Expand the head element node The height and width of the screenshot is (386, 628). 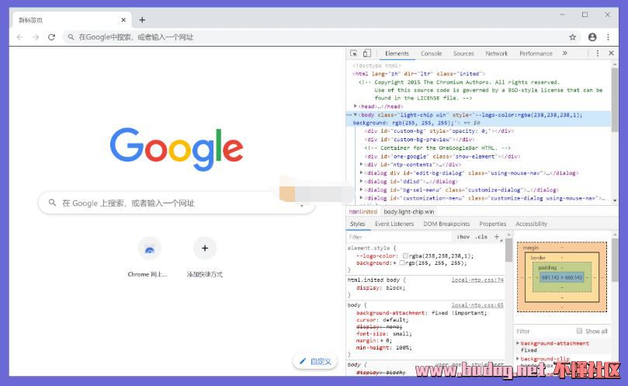356,106
